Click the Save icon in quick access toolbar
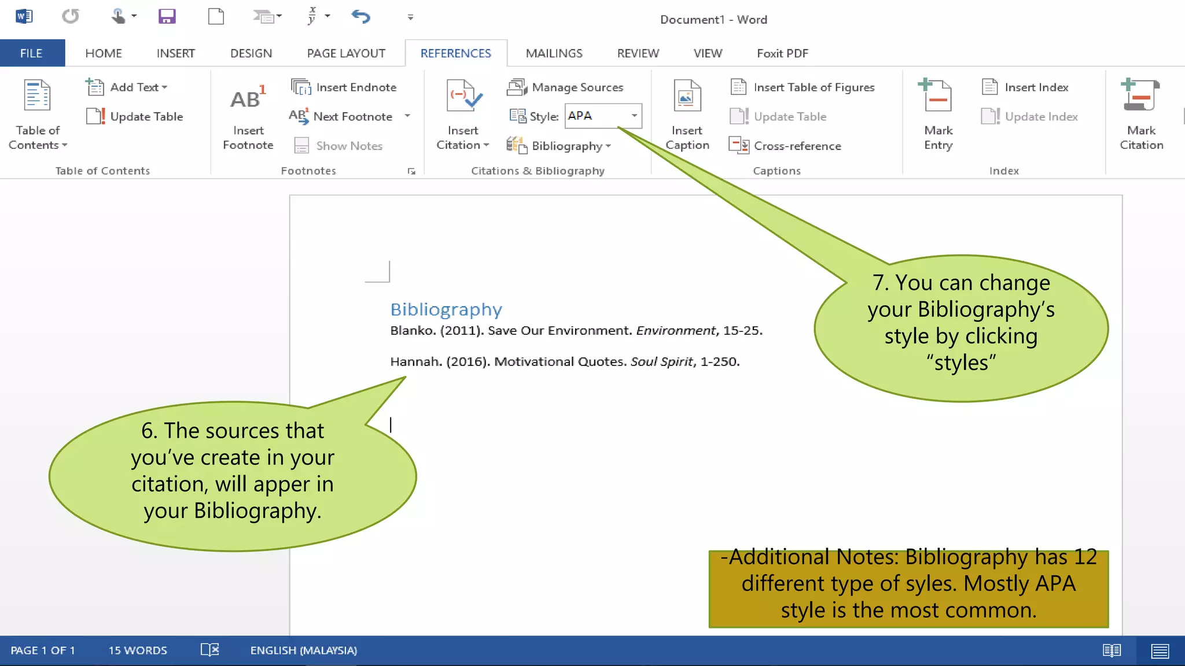 (x=167, y=16)
